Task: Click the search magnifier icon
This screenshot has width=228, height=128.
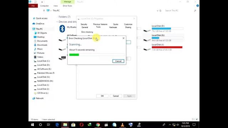Action: tap(195, 11)
